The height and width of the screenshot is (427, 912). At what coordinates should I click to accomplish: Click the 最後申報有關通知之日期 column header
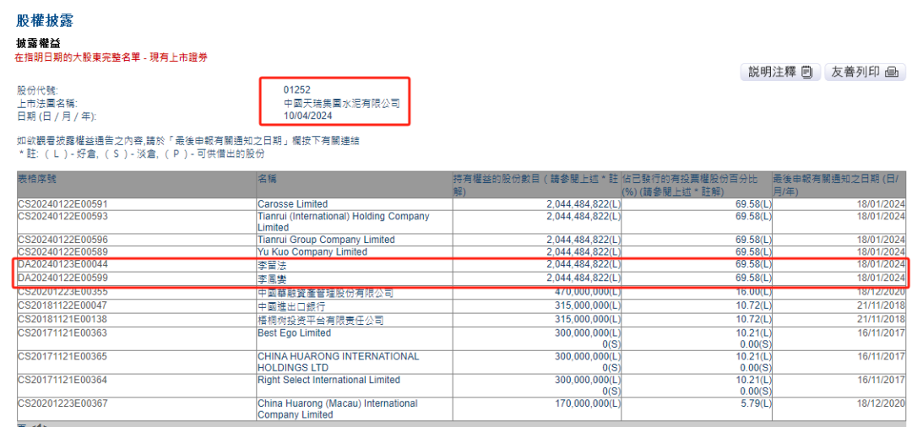(839, 184)
